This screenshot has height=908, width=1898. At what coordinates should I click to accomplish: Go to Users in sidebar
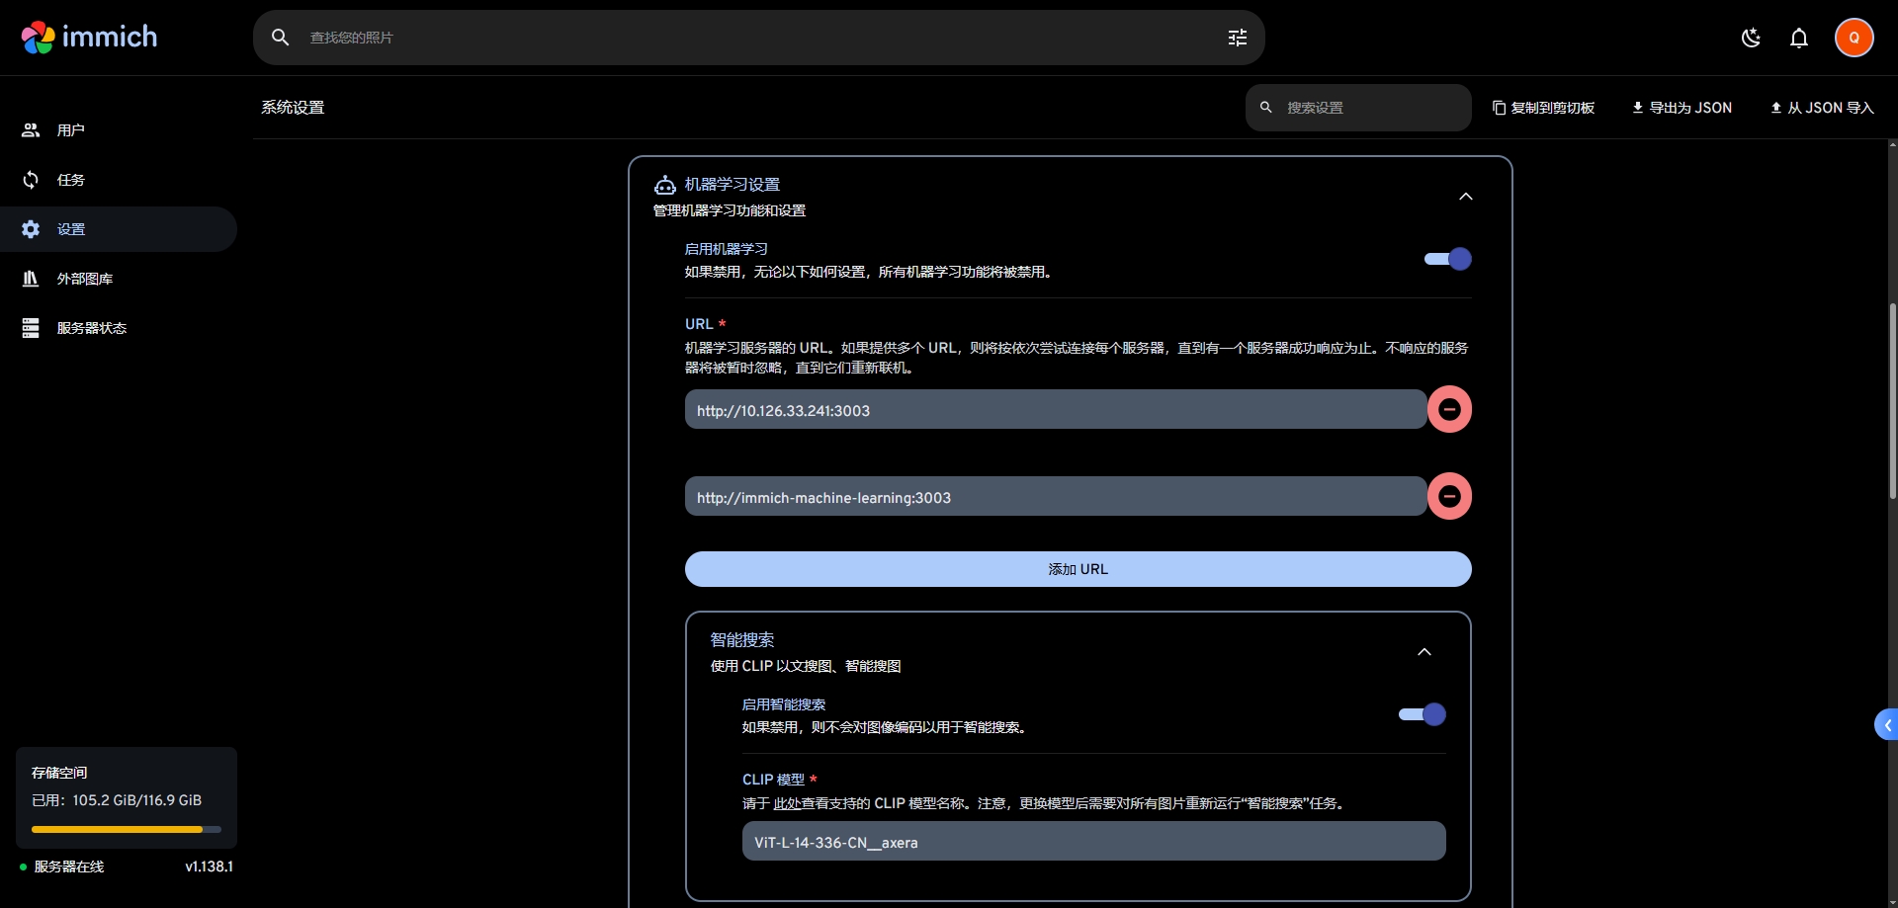point(70,130)
